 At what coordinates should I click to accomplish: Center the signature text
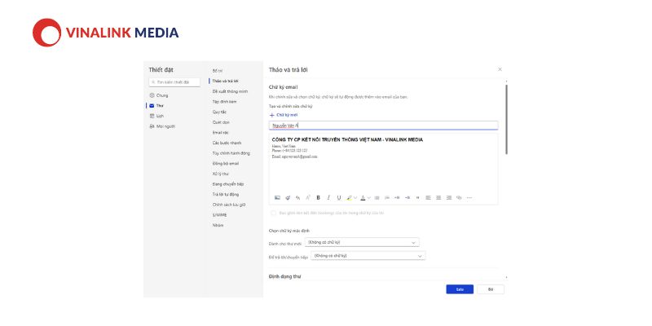pyautogui.click(x=438, y=198)
